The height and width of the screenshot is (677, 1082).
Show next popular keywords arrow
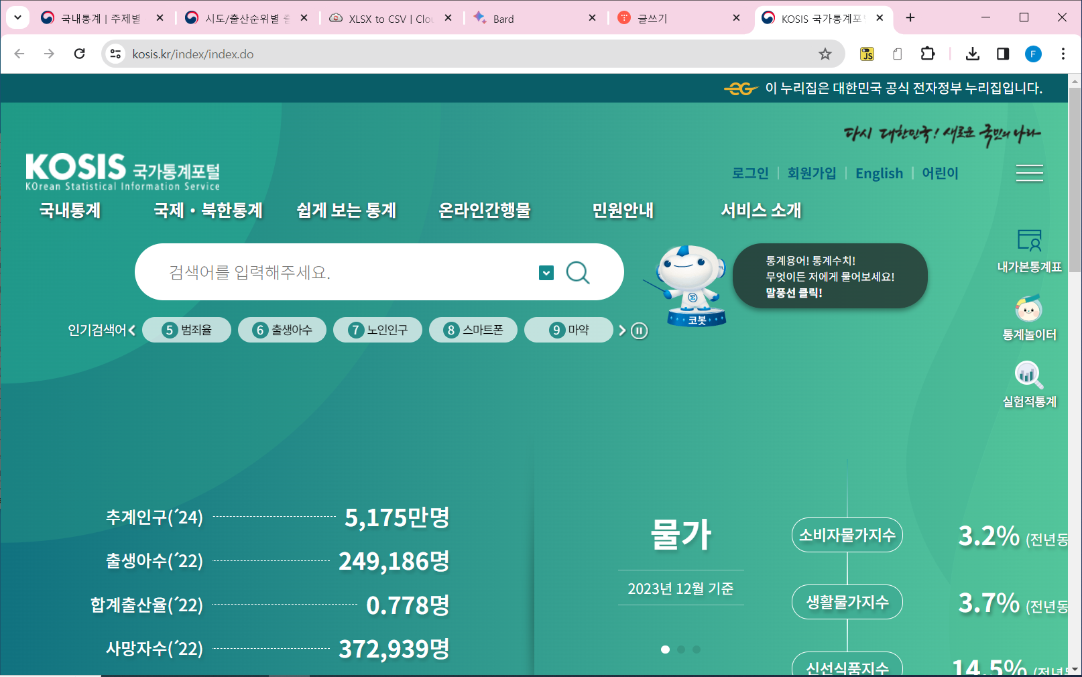622,330
